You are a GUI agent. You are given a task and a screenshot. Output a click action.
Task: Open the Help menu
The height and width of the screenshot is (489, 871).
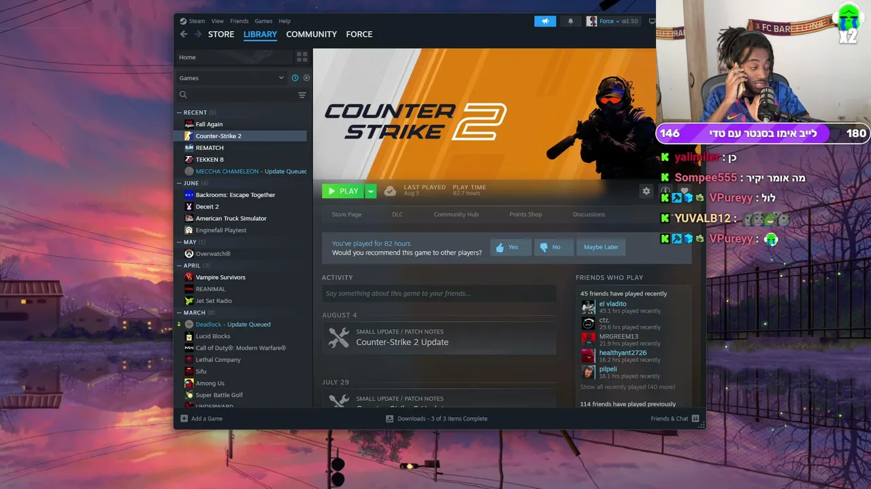click(x=284, y=21)
